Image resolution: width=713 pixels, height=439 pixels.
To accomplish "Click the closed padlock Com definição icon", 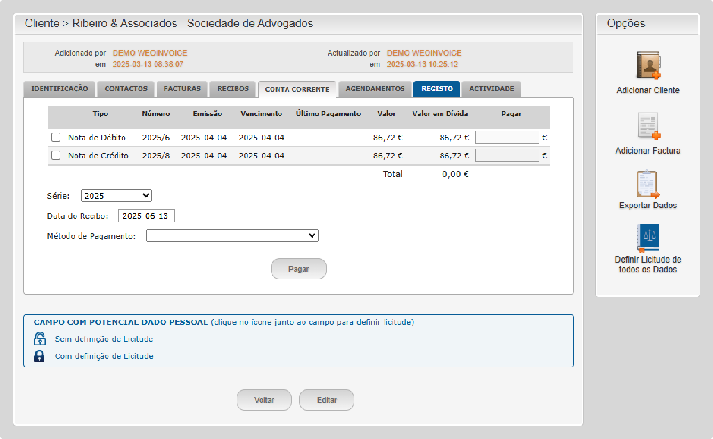I will [39, 356].
